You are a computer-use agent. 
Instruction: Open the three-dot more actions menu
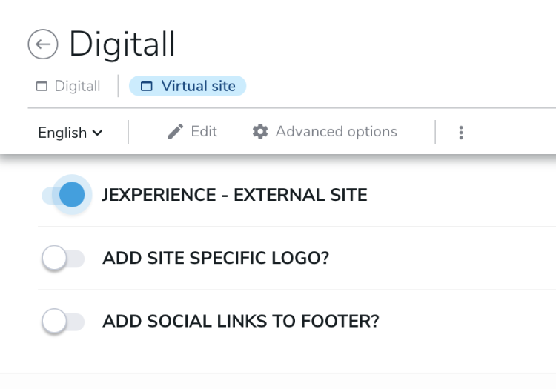point(461,133)
